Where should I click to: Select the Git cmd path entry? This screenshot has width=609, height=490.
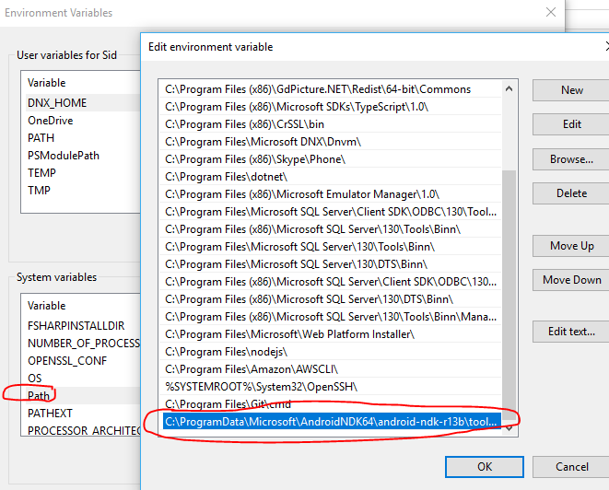click(x=330, y=404)
